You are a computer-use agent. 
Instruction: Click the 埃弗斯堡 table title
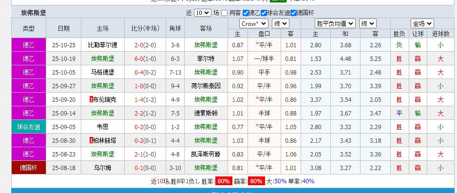tap(34, 13)
